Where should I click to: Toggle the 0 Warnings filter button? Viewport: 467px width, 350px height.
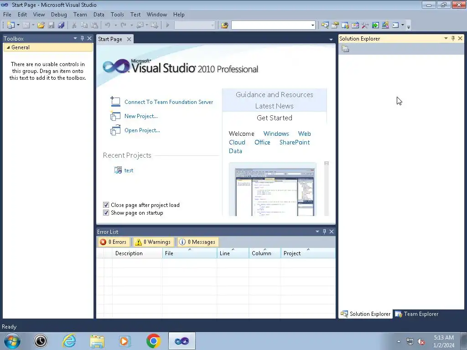153,242
